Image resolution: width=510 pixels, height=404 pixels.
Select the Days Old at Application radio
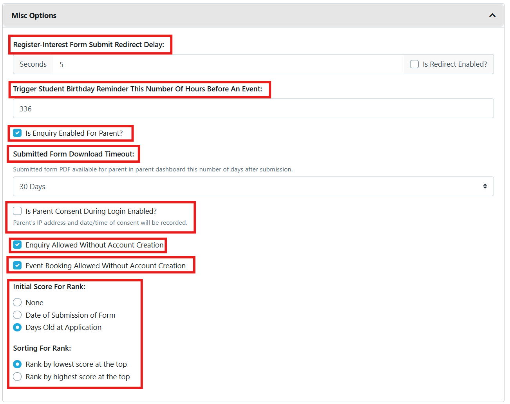17,327
